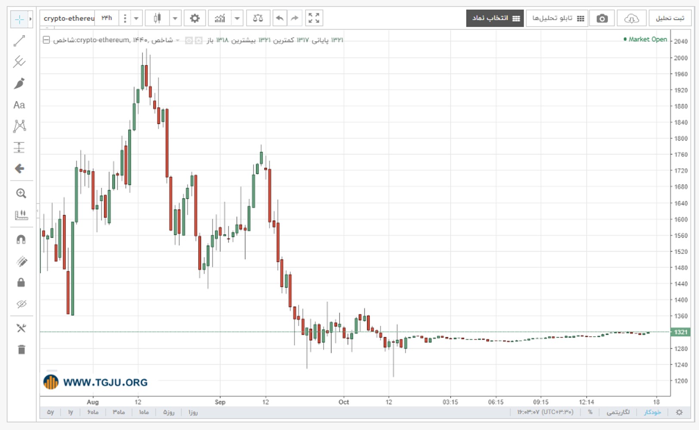
Task: Open the drawing tools settings icon
Action: click(x=21, y=329)
